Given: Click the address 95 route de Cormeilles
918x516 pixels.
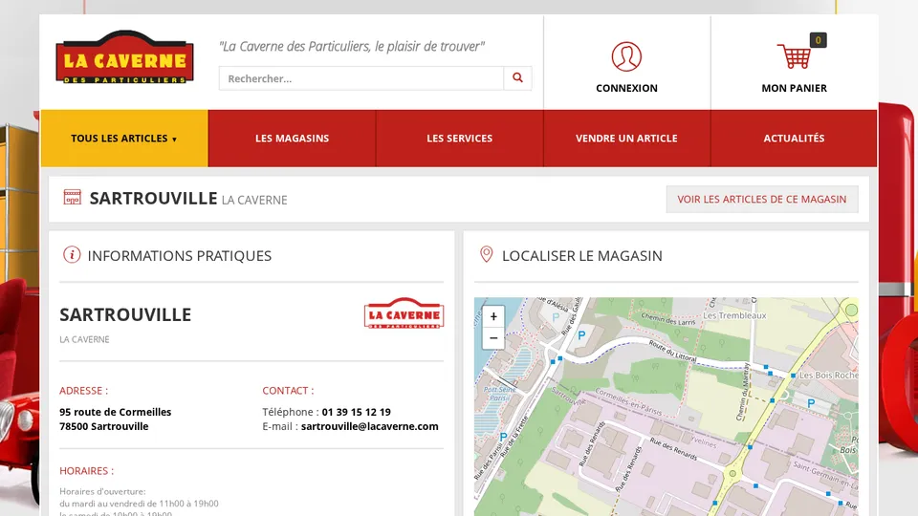Looking at the screenshot, I should (x=116, y=412).
